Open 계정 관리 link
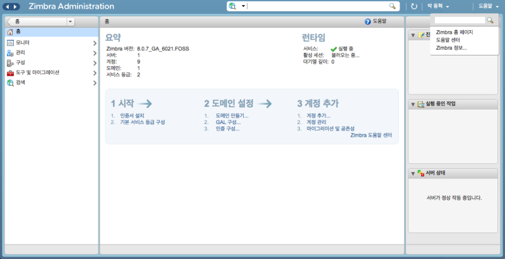 tap(316, 122)
